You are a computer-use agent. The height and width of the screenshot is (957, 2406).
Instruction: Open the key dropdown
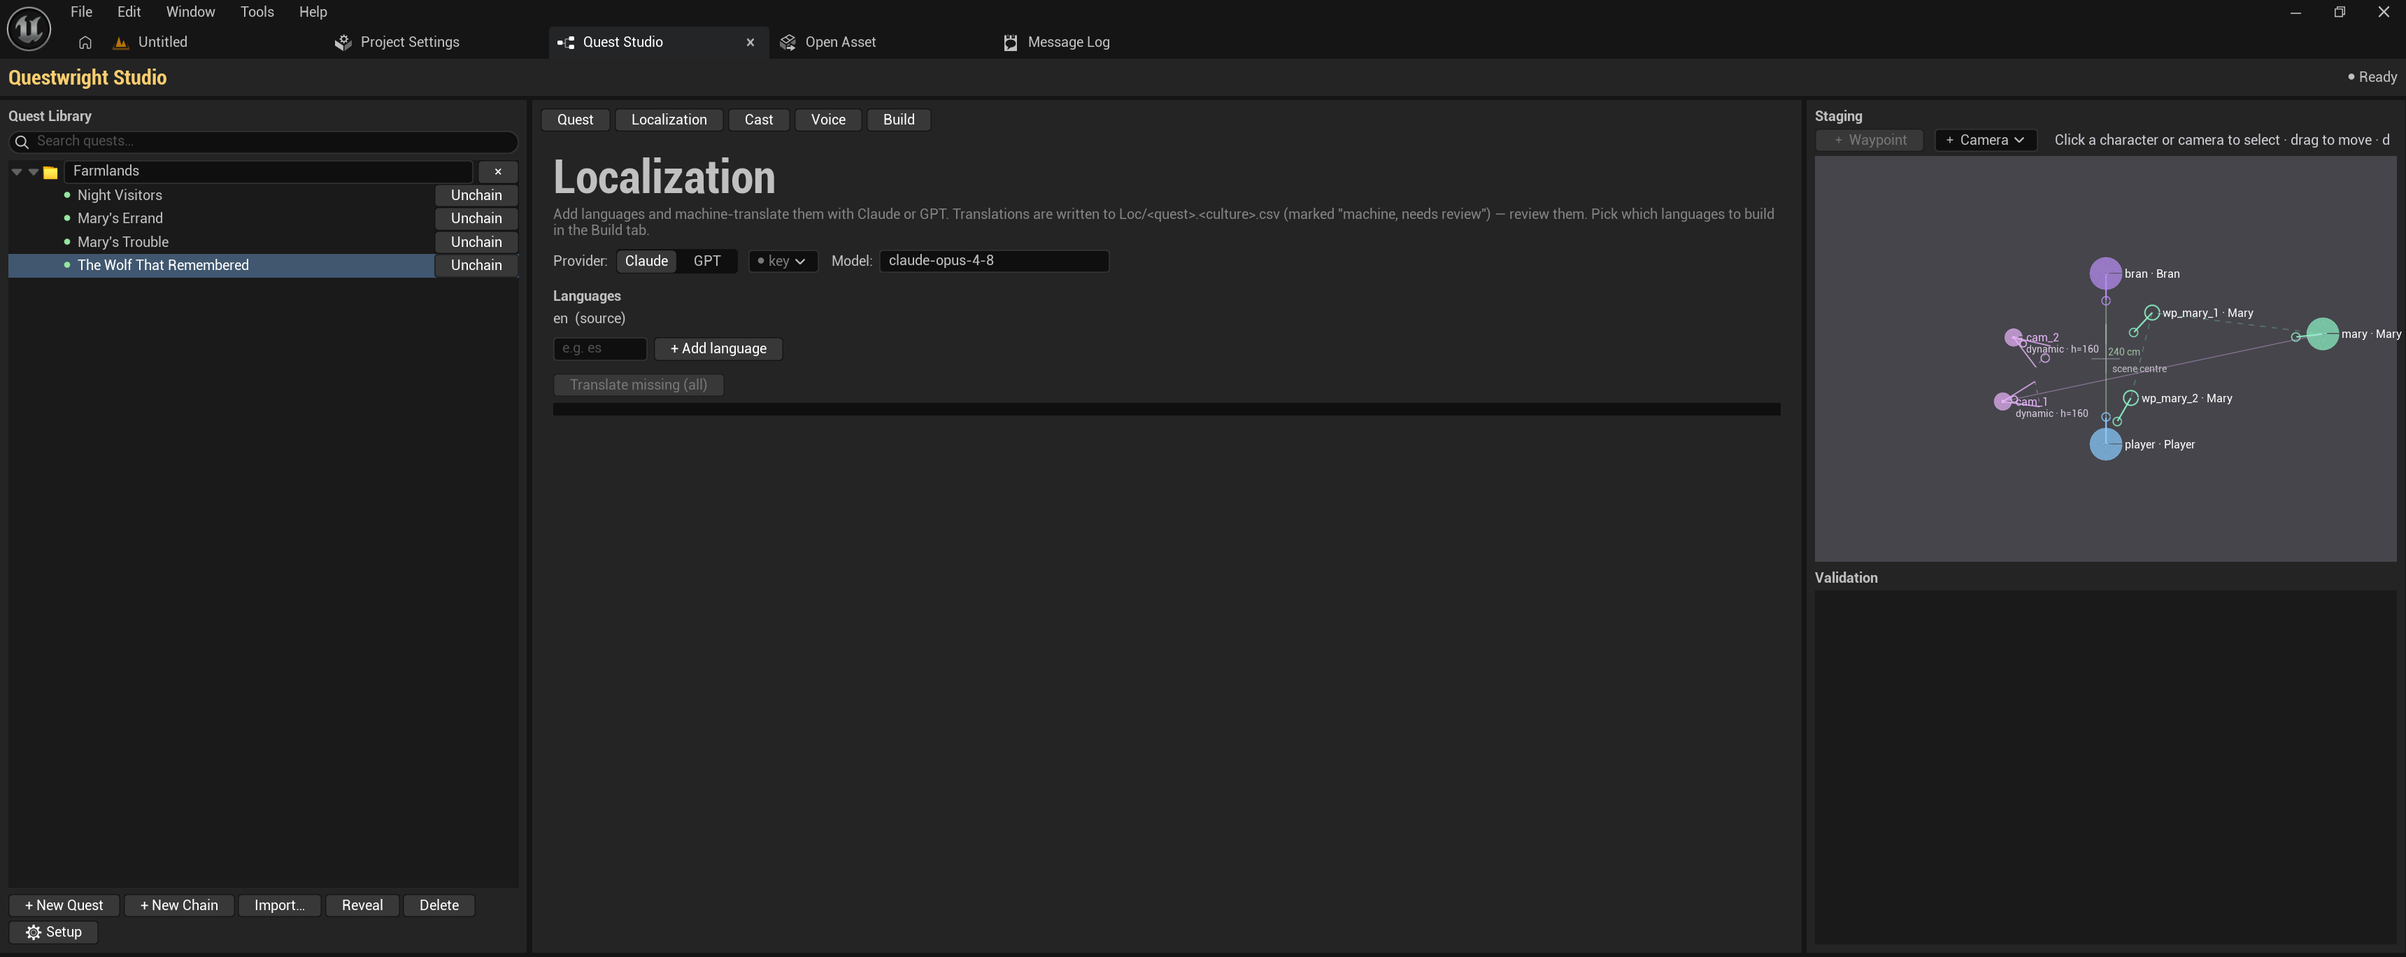tap(783, 262)
